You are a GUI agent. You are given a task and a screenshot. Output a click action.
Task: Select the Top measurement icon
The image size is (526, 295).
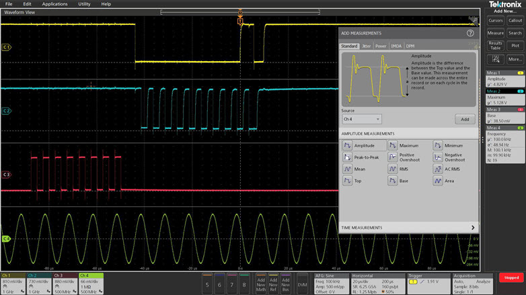[347, 181]
